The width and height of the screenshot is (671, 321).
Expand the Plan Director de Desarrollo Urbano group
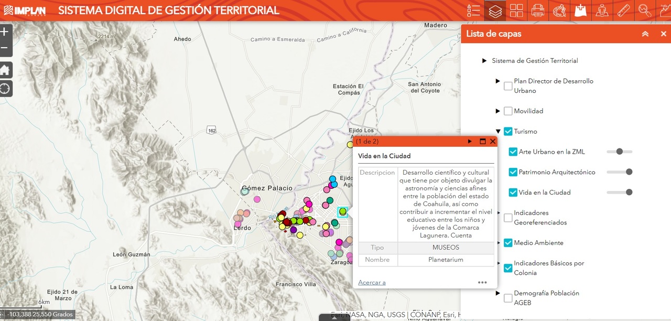pyautogui.click(x=498, y=81)
